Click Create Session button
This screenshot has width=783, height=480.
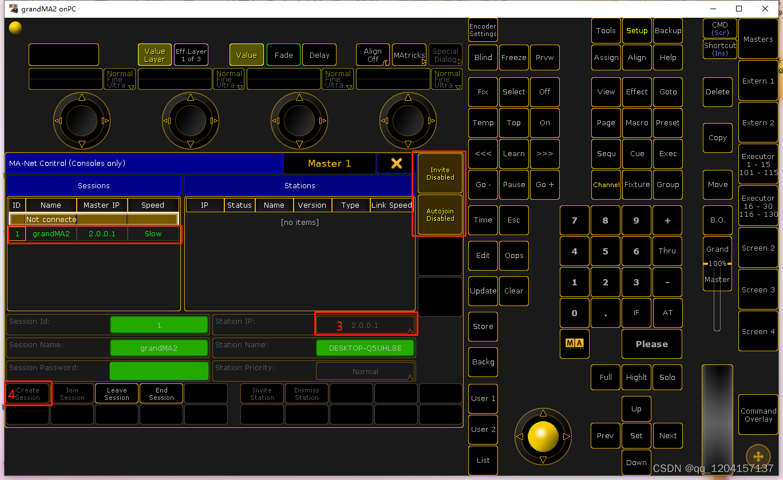coord(27,394)
